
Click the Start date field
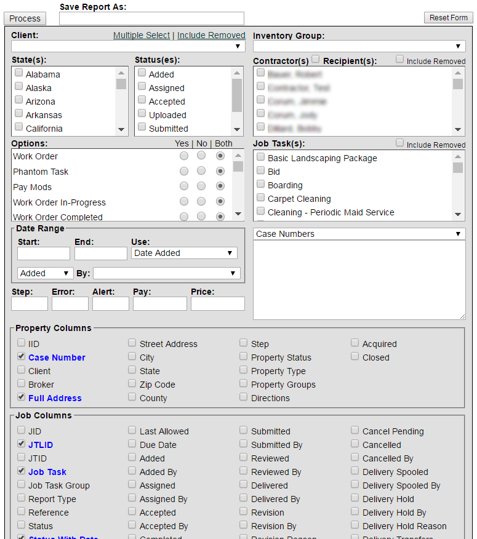44,254
